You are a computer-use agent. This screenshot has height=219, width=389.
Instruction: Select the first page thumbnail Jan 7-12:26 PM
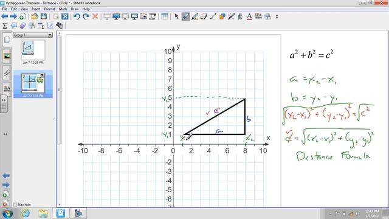pos(33,50)
